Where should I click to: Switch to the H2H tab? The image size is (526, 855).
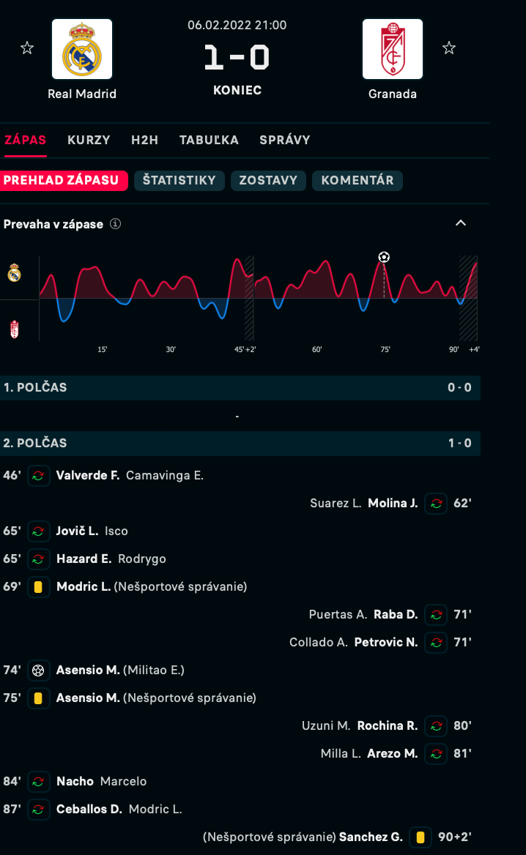click(x=144, y=140)
